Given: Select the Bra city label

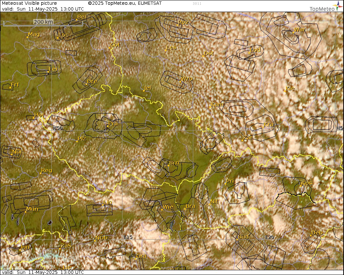Looking at the screenshot, I should click(190, 206).
